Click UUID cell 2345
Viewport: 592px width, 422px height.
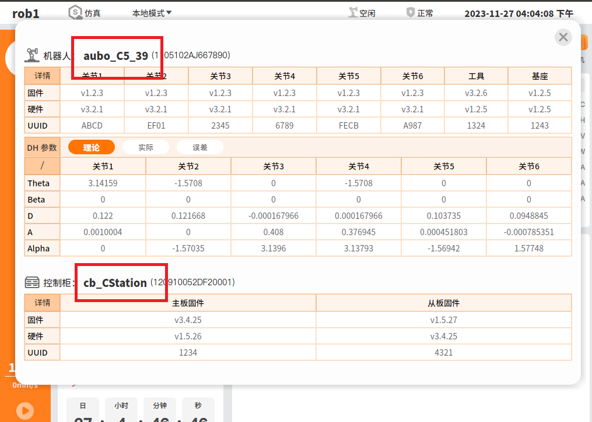tap(220, 126)
